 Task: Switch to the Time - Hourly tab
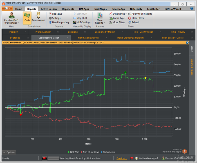[178, 32]
